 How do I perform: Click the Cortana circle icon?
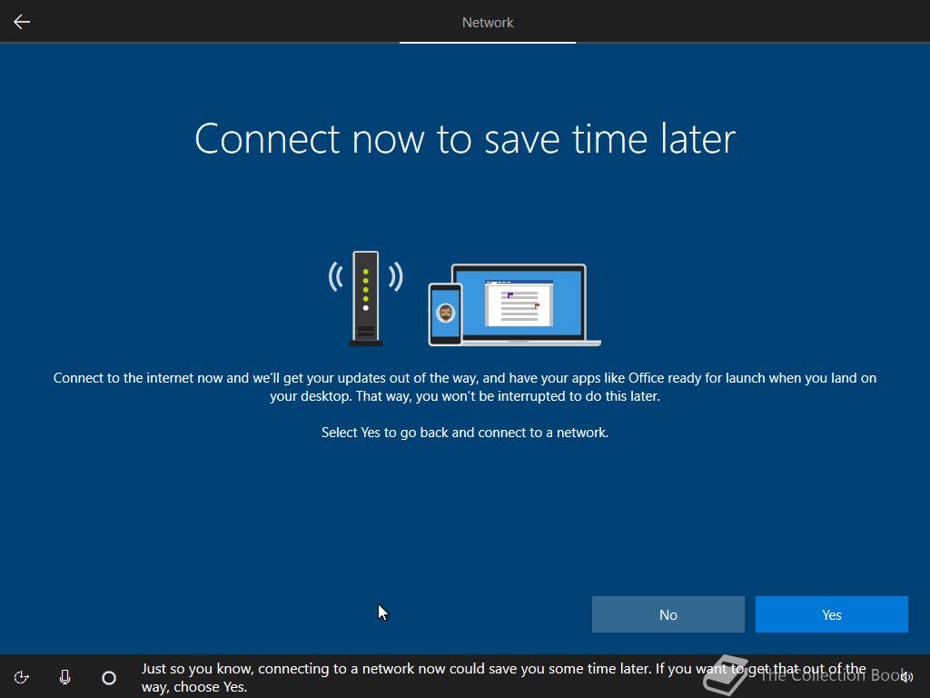pyautogui.click(x=109, y=677)
